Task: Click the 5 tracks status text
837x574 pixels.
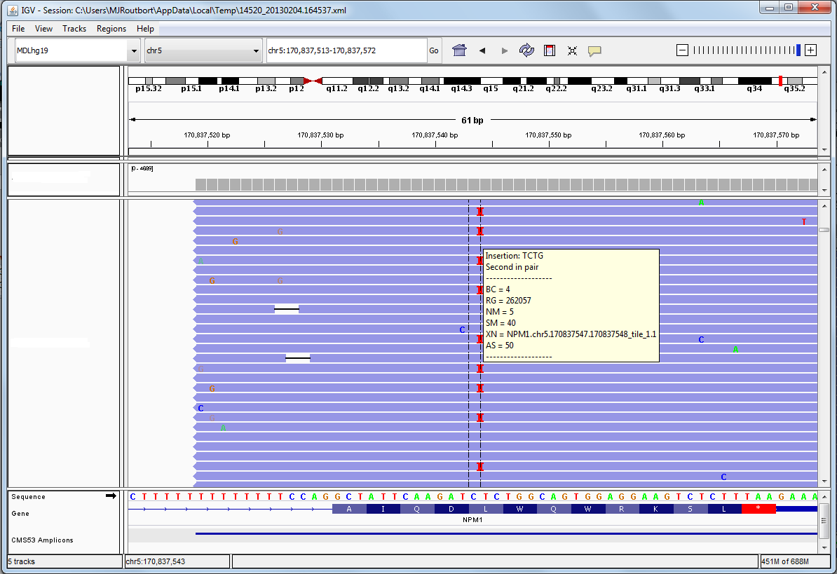Action: (x=21, y=561)
